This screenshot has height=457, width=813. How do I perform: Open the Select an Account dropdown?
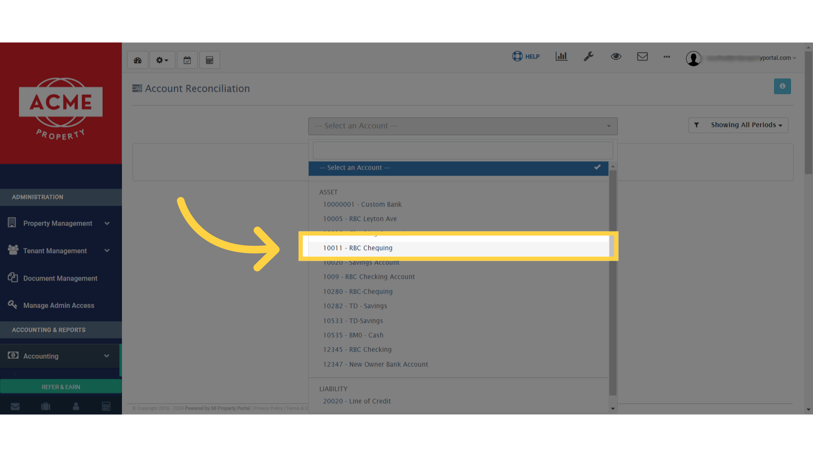tap(463, 126)
